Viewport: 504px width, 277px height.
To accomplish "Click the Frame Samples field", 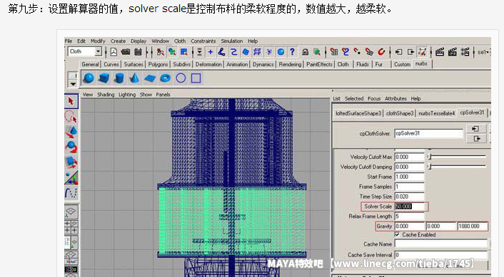I will [410, 187].
